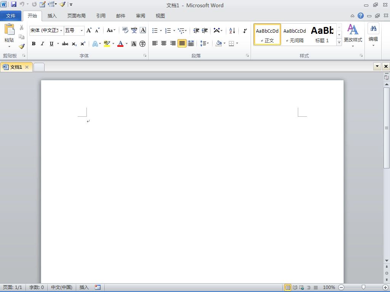390x292 pixels.
Task: Click the Paste clipboard icon
Action: 10,30
